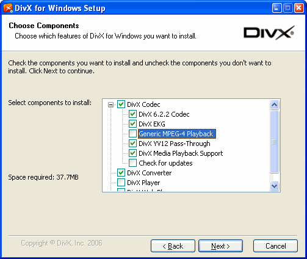Go to previous step with Back button

[x=173, y=246]
